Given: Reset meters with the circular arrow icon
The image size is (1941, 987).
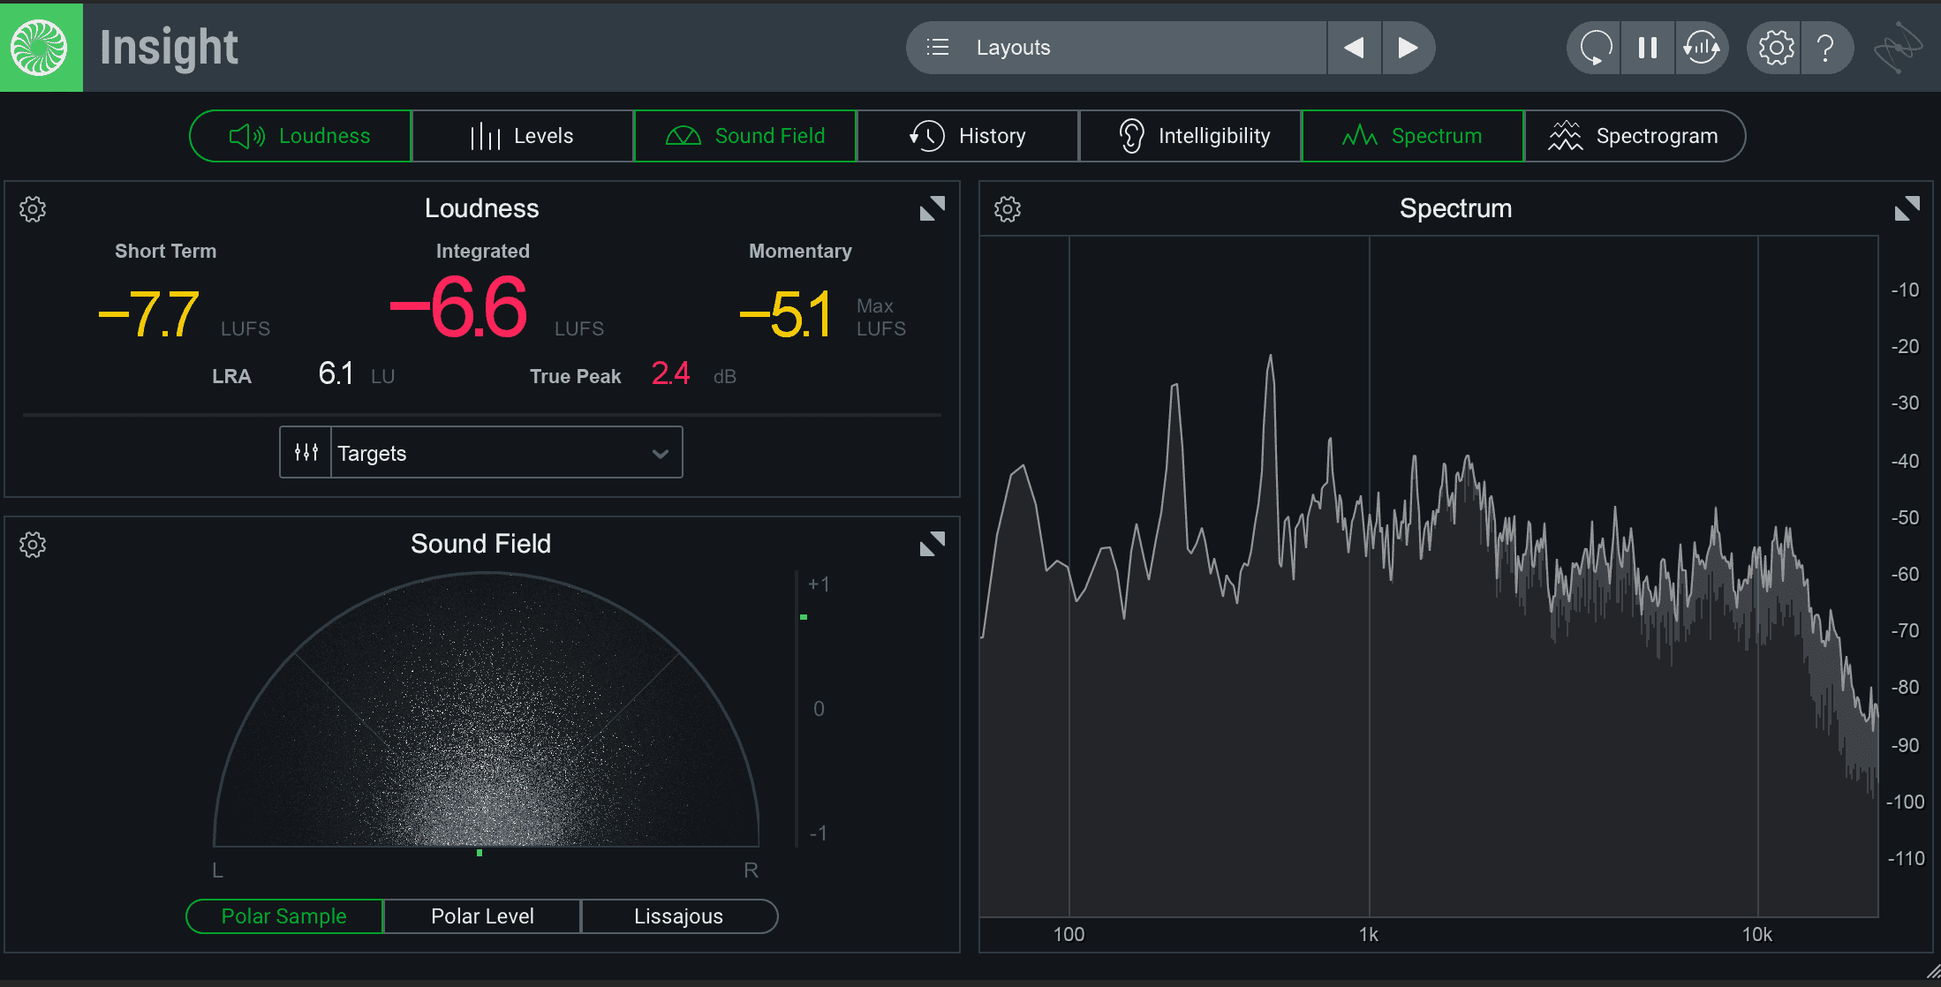Looking at the screenshot, I should [1595, 48].
